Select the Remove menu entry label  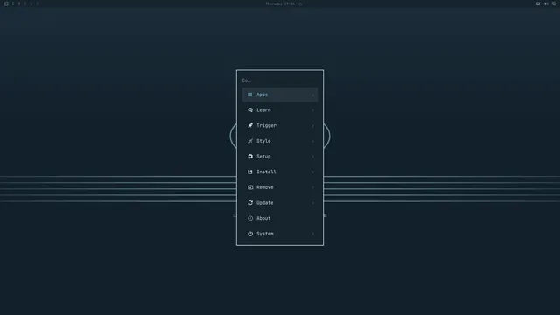click(x=265, y=187)
